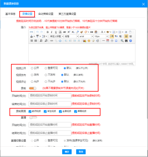Viewport: 148px width, 157px height.
Task: Apply font color with the A icon
Action: click(102, 32)
